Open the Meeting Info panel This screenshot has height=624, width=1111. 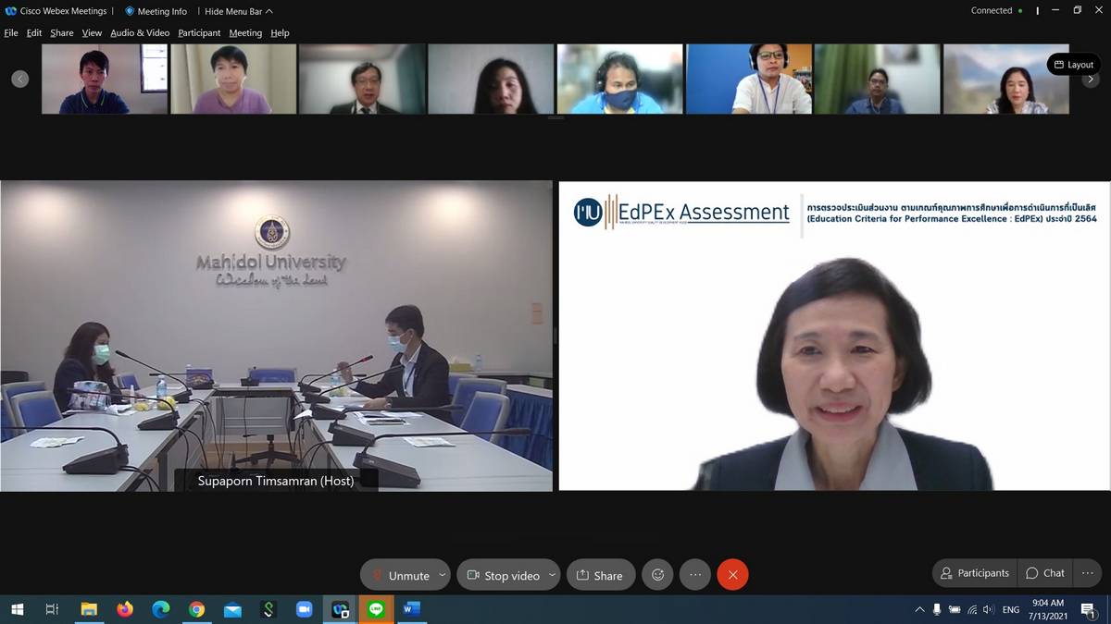(x=156, y=11)
